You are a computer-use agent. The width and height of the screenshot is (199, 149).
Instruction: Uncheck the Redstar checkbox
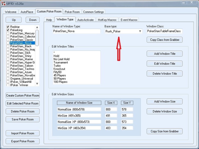tap(8, 27)
